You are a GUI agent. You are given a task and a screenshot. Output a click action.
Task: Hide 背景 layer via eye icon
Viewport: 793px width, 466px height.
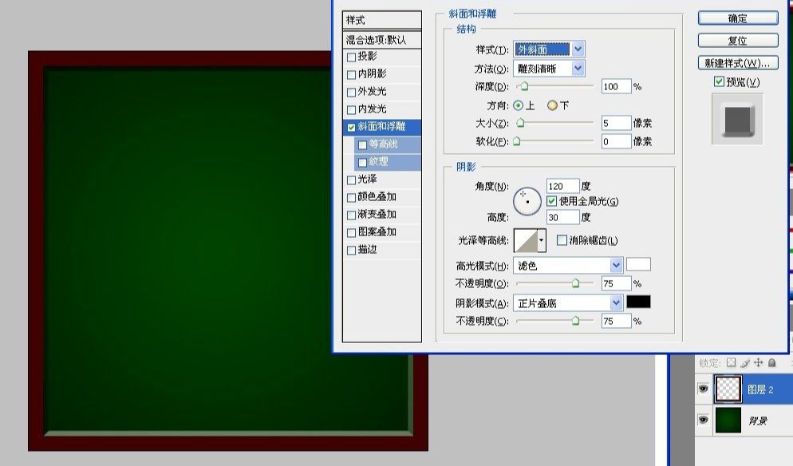(703, 420)
